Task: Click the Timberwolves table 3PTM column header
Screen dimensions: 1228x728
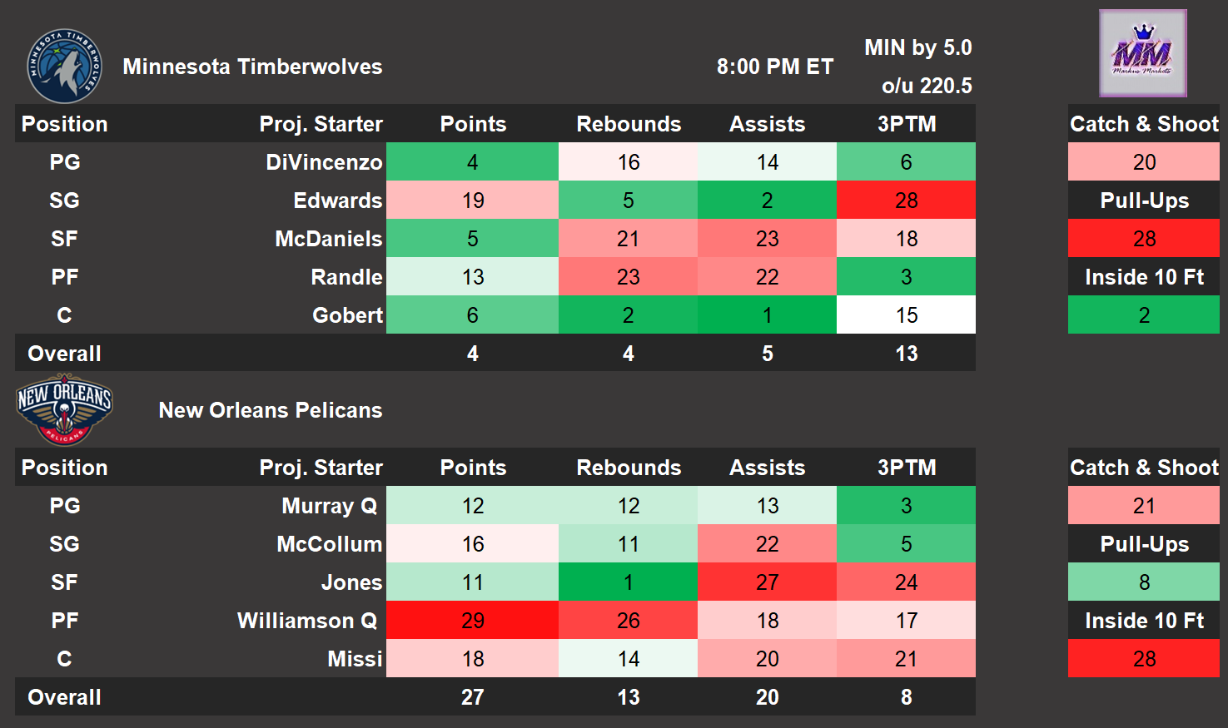Action: click(x=906, y=124)
